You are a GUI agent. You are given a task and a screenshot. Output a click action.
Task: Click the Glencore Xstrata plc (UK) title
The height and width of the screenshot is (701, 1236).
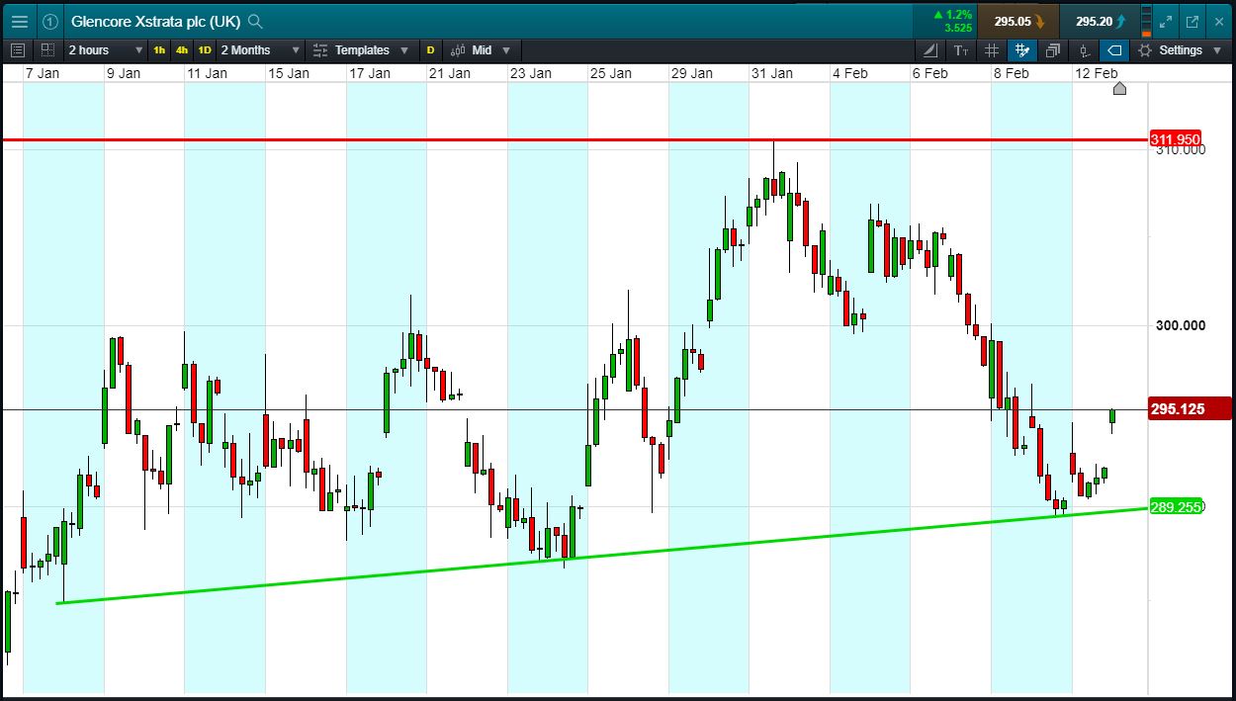coord(156,21)
